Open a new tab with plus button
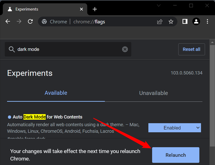This screenshot has height=165, width=215. tap(95, 9)
